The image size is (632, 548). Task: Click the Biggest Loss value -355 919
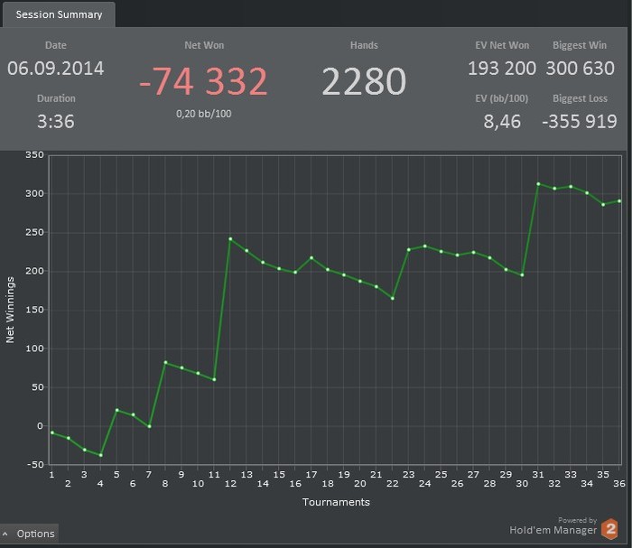[580, 121]
